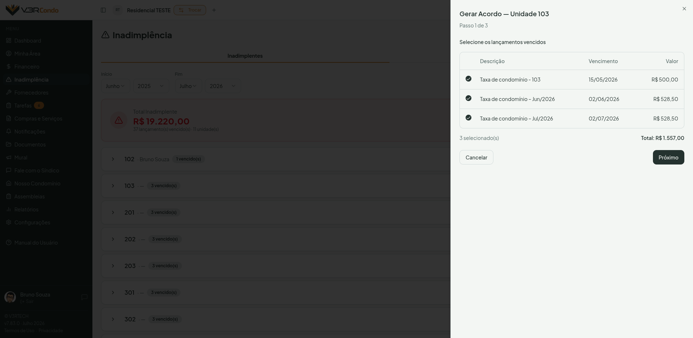The height and width of the screenshot is (338, 693).
Task: Click the Configurações gear icon
Action: [9, 222]
